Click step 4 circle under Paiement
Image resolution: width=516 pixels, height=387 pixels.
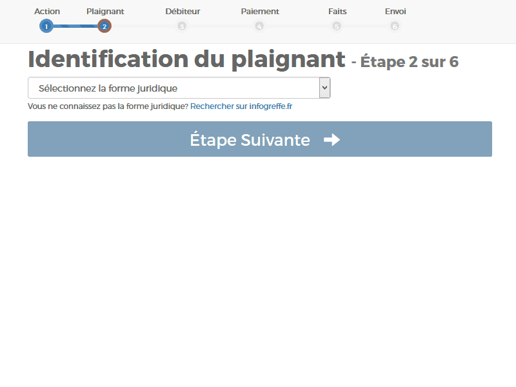259,26
